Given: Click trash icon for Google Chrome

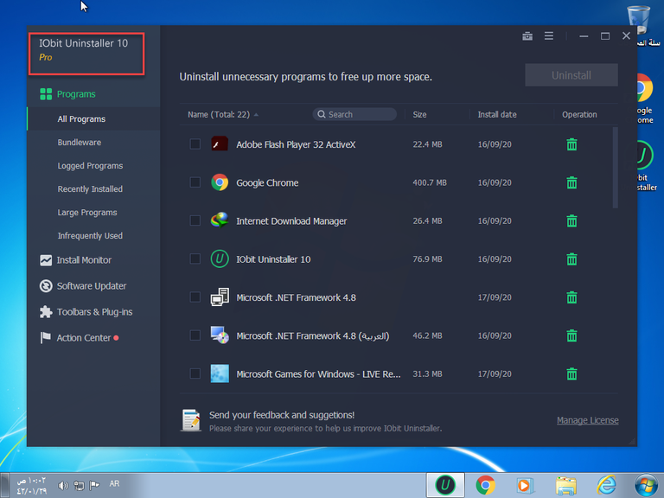Looking at the screenshot, I should (571, 182).
